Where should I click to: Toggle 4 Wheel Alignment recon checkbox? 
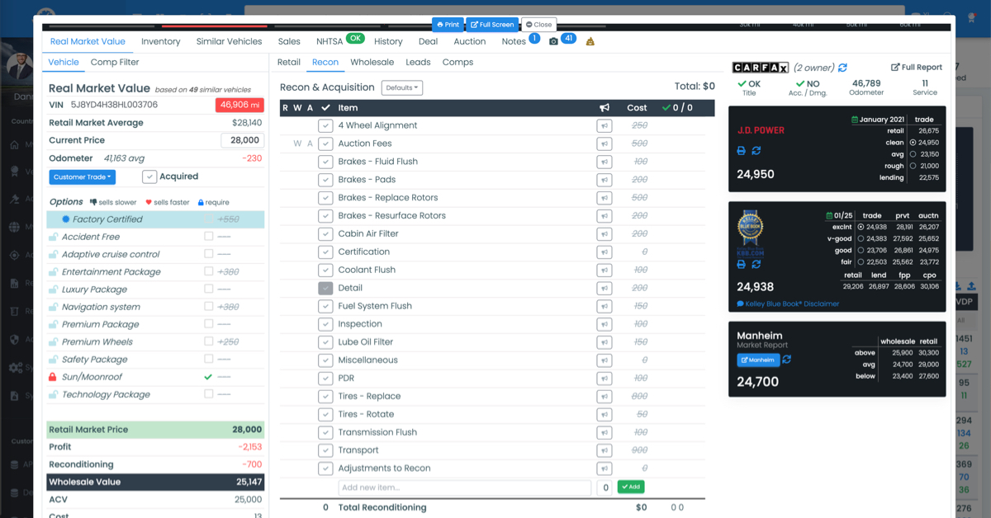pyautogui.click(x=325, y=125)
